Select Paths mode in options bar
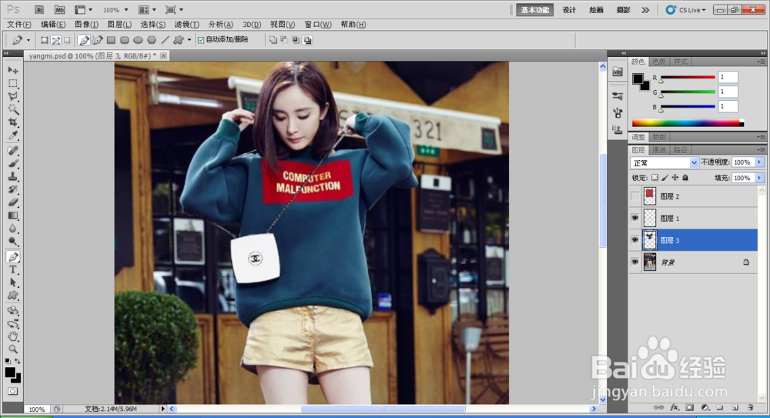Viewport: 770px width, 418px height. tap(56, 40)
